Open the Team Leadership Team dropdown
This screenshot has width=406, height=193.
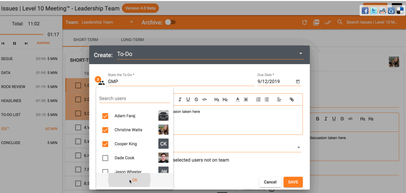point(108,22)
